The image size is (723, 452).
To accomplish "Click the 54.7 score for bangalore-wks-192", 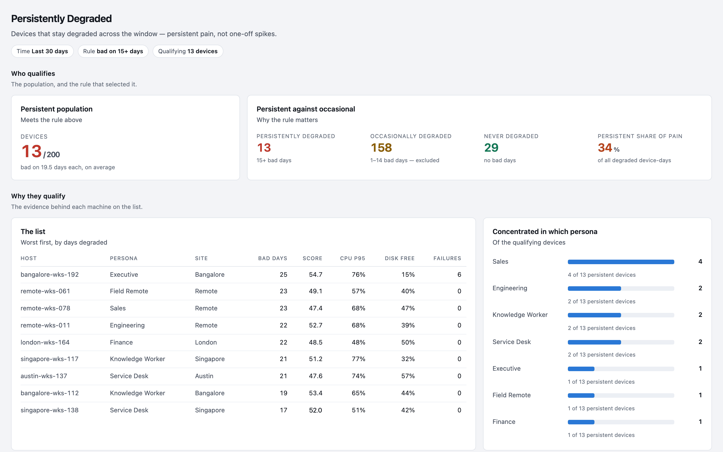I will tap(316, 274).
